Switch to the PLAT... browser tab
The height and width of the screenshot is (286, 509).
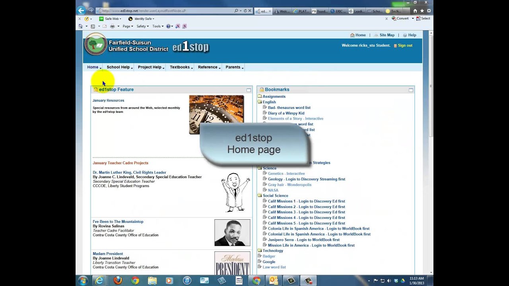[301, 11]
